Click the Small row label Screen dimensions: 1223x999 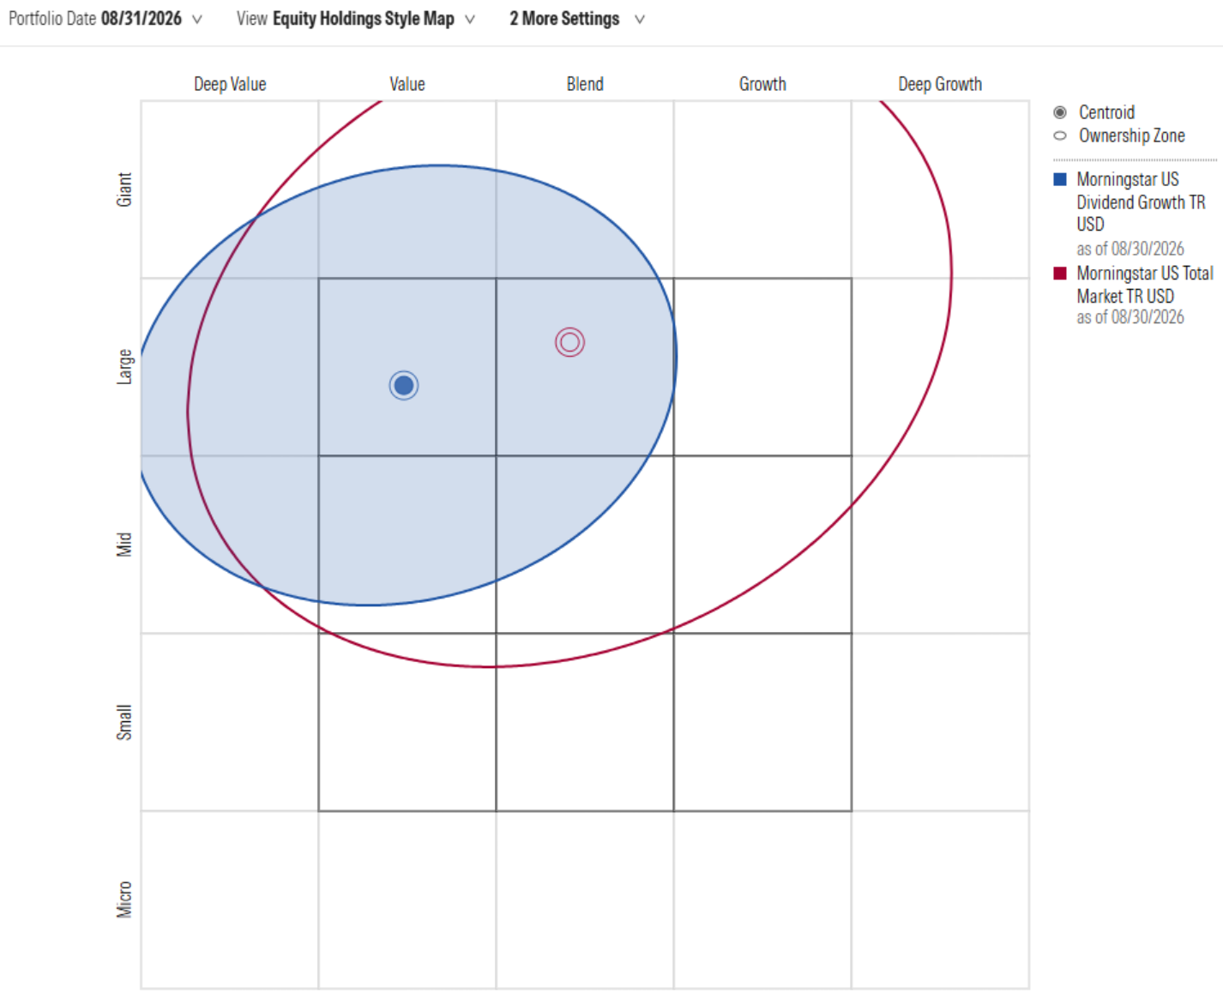pyautogui.click(x=124, y=722)
